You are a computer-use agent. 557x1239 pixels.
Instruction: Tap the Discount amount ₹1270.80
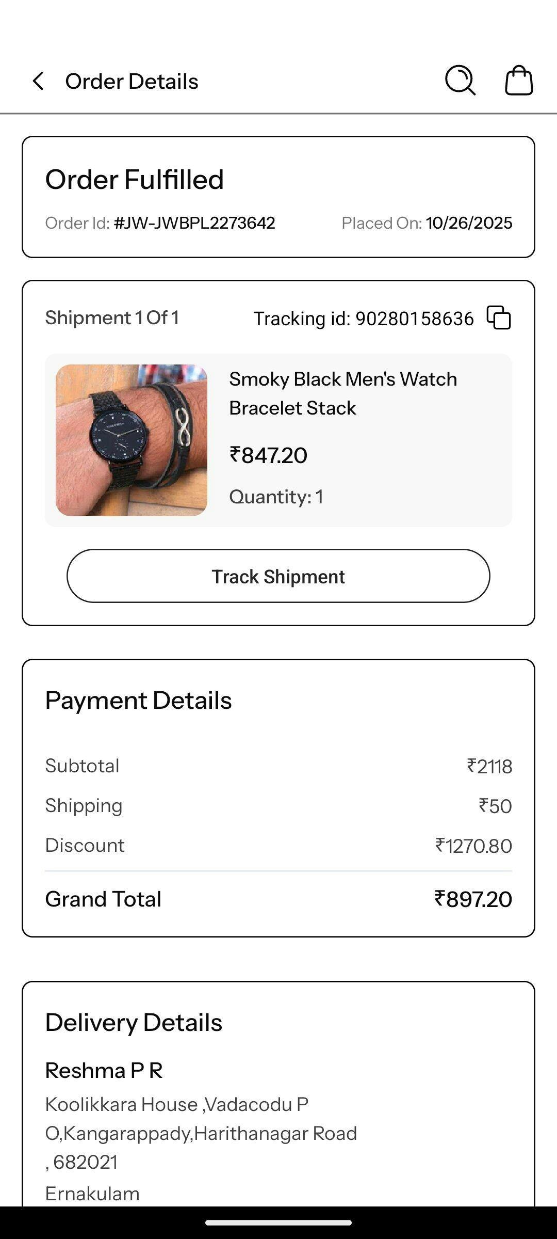point(473,846)
